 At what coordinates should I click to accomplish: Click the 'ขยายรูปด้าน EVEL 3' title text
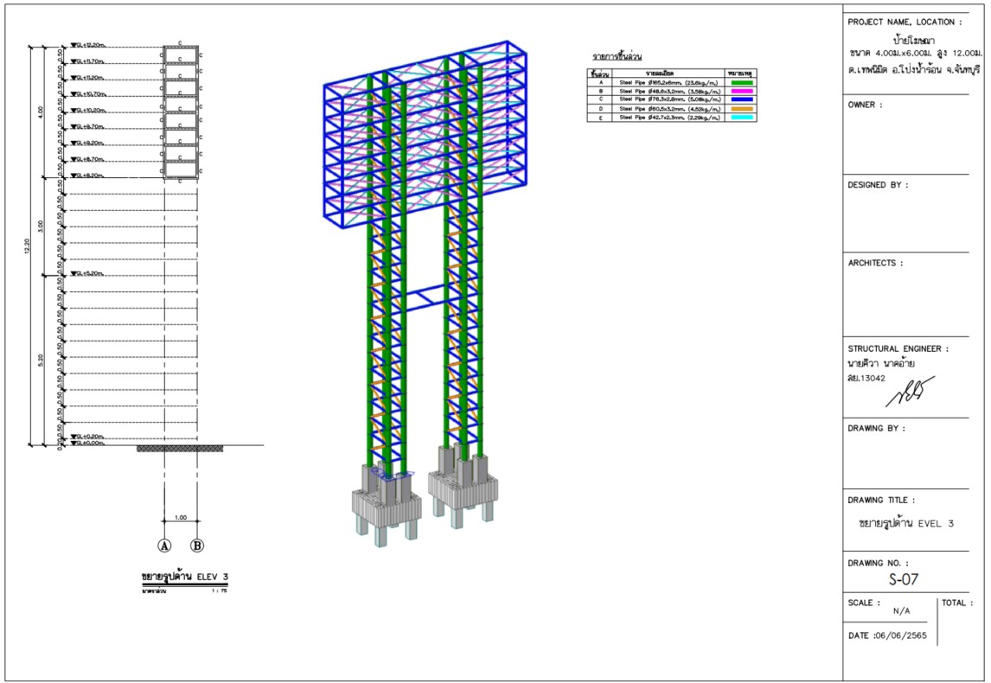906,523
